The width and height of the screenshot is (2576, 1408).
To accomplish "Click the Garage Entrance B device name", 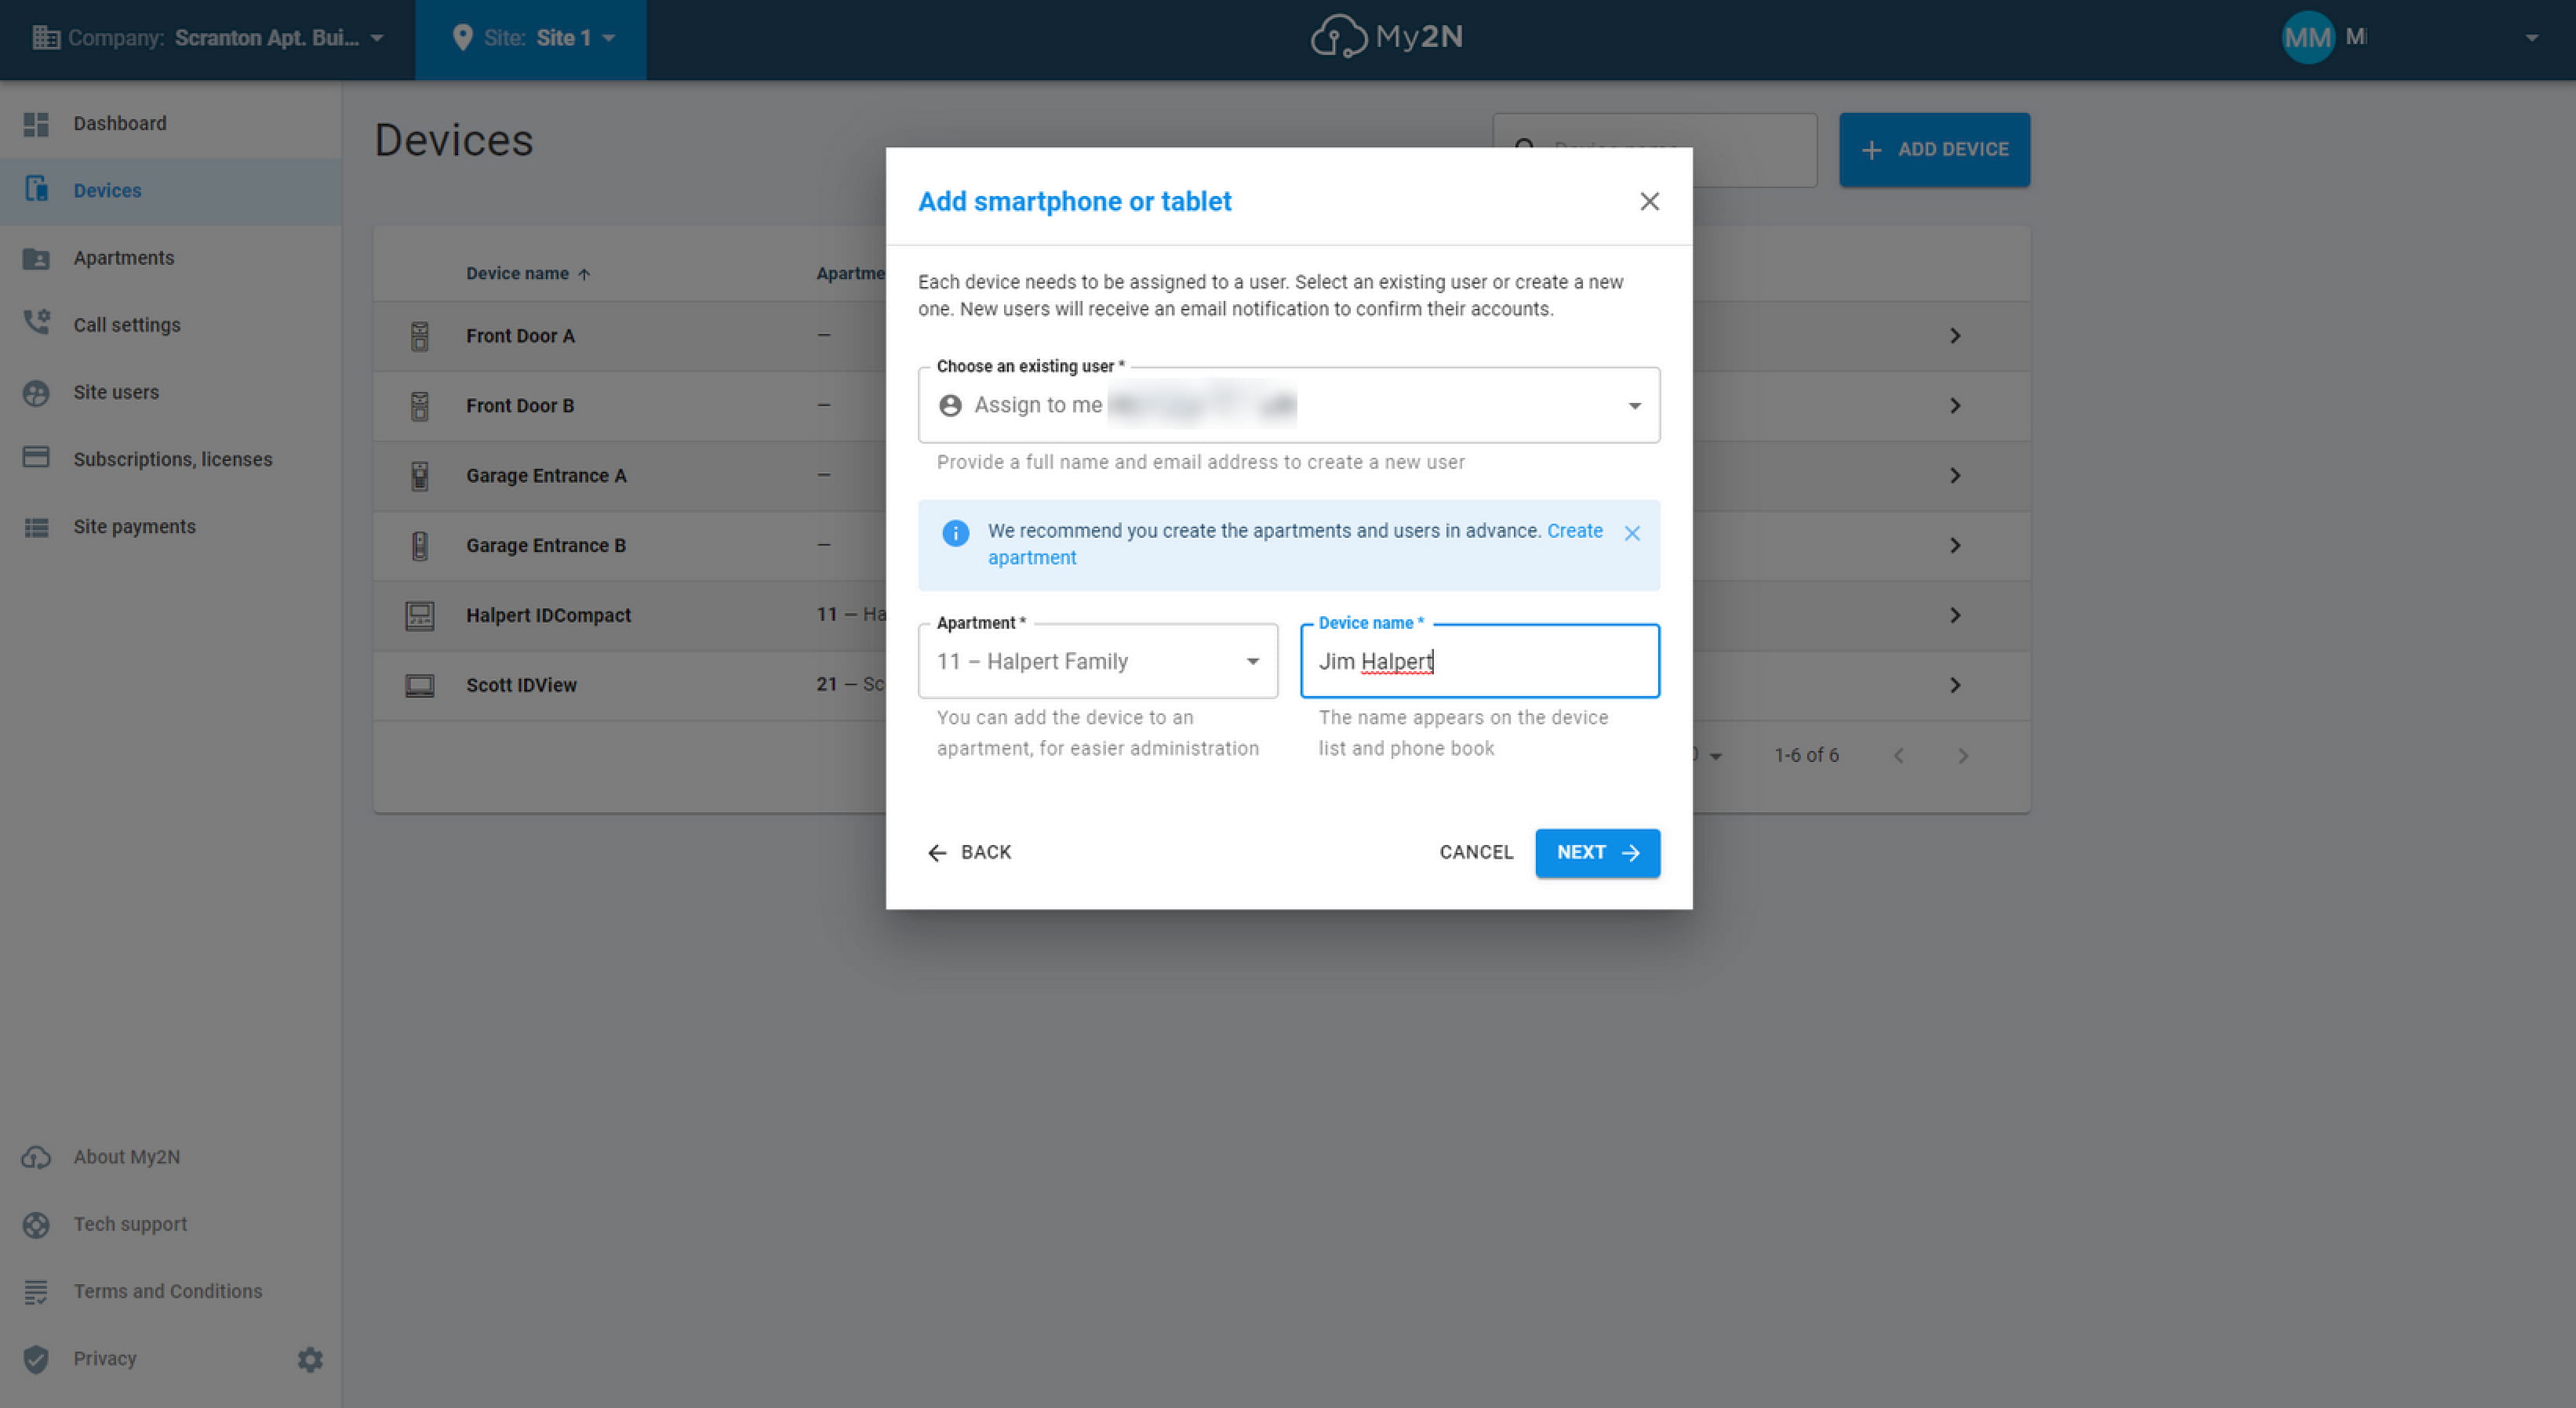I will coord(546,546).
